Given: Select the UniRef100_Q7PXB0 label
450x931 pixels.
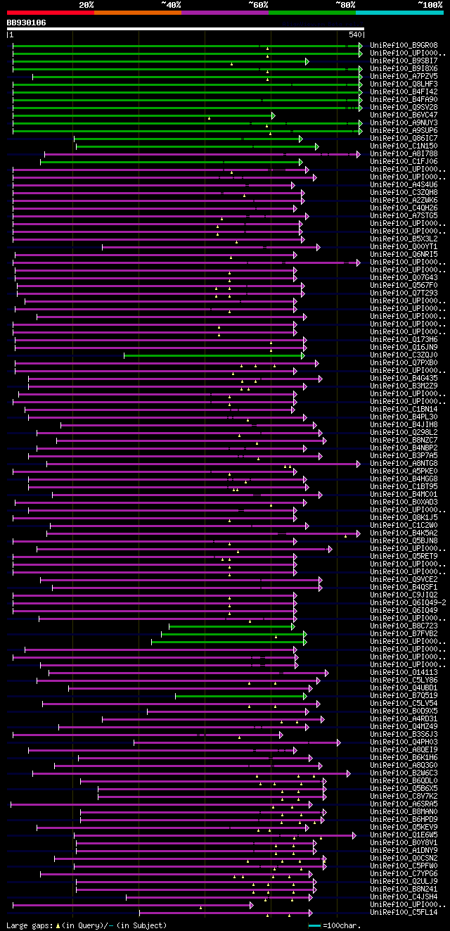Looking at the screenshot, I should (x=404, y=362).
